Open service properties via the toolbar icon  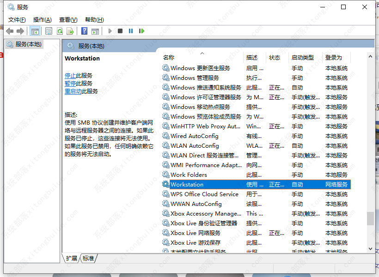tap(49, 30)
